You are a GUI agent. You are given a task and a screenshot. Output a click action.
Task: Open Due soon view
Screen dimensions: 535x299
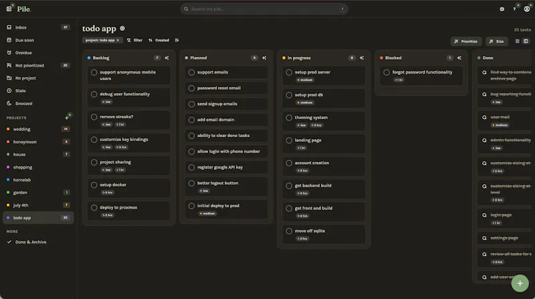click(38, 40)
